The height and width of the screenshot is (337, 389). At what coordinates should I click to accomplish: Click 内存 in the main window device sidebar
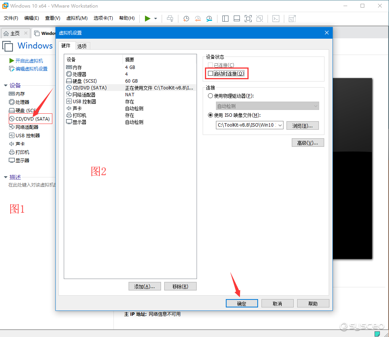(17, 94)
